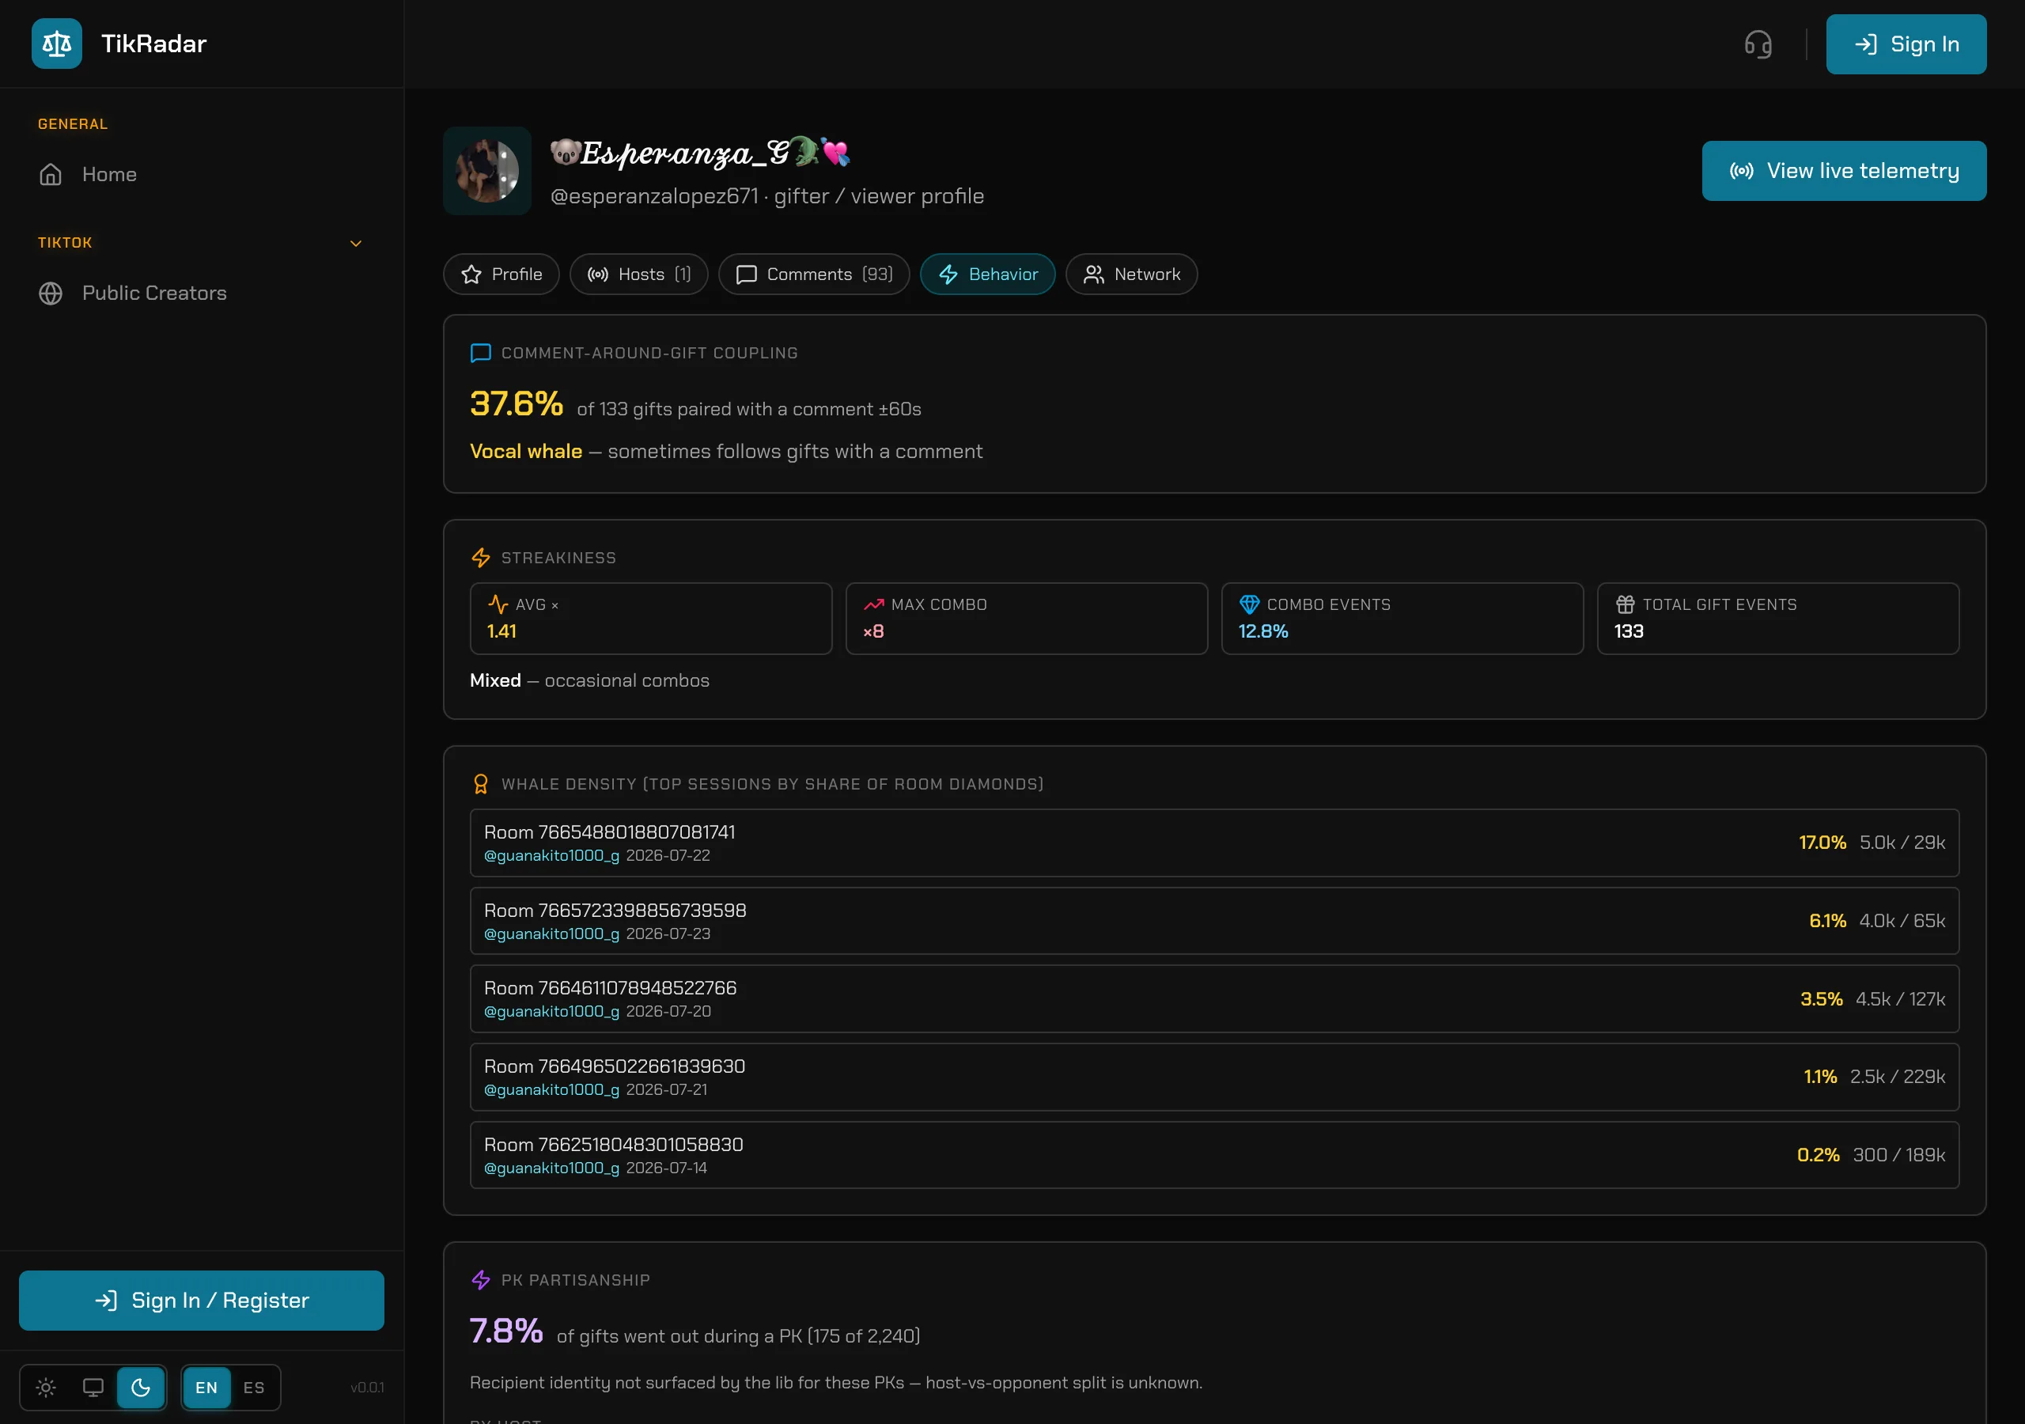Click the Max Combo value ×8
The width and height of the screenshot is (2025, 1424).
(873, 632)
